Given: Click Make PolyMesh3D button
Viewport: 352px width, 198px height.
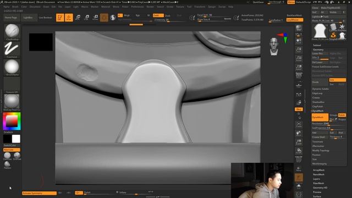Looking at the screenshot, I should 333,8.
